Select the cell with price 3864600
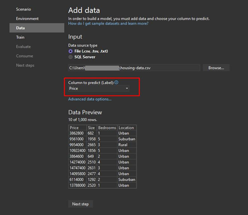 click(78, 156)
